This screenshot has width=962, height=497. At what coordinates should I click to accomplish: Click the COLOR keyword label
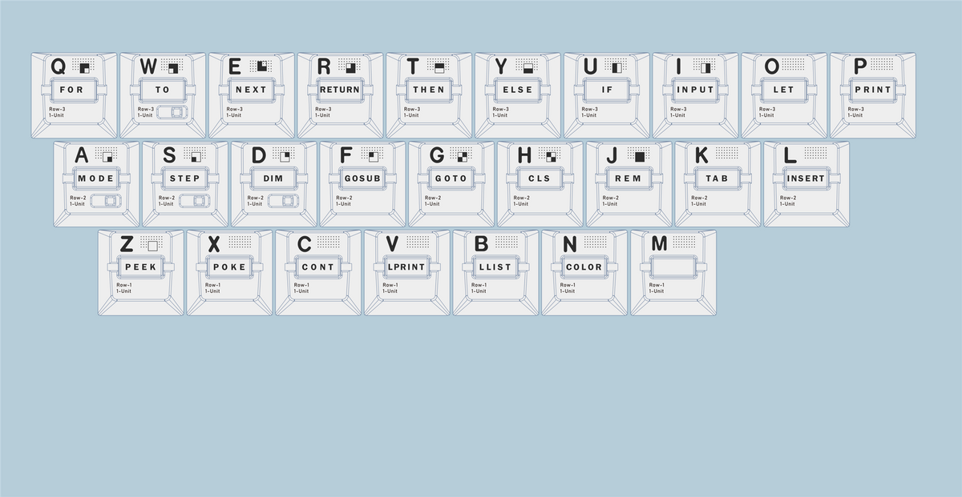coord(584,267)
